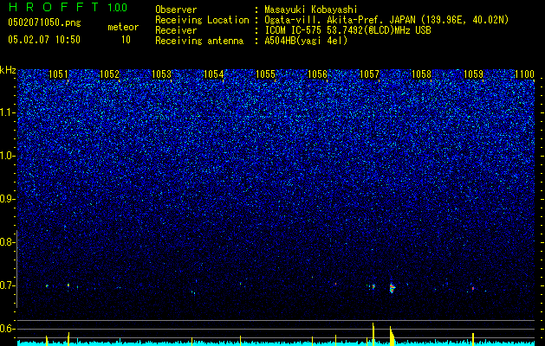Click the 0.7 kHz frequency label
545x346 pixels.
(7, 285)
